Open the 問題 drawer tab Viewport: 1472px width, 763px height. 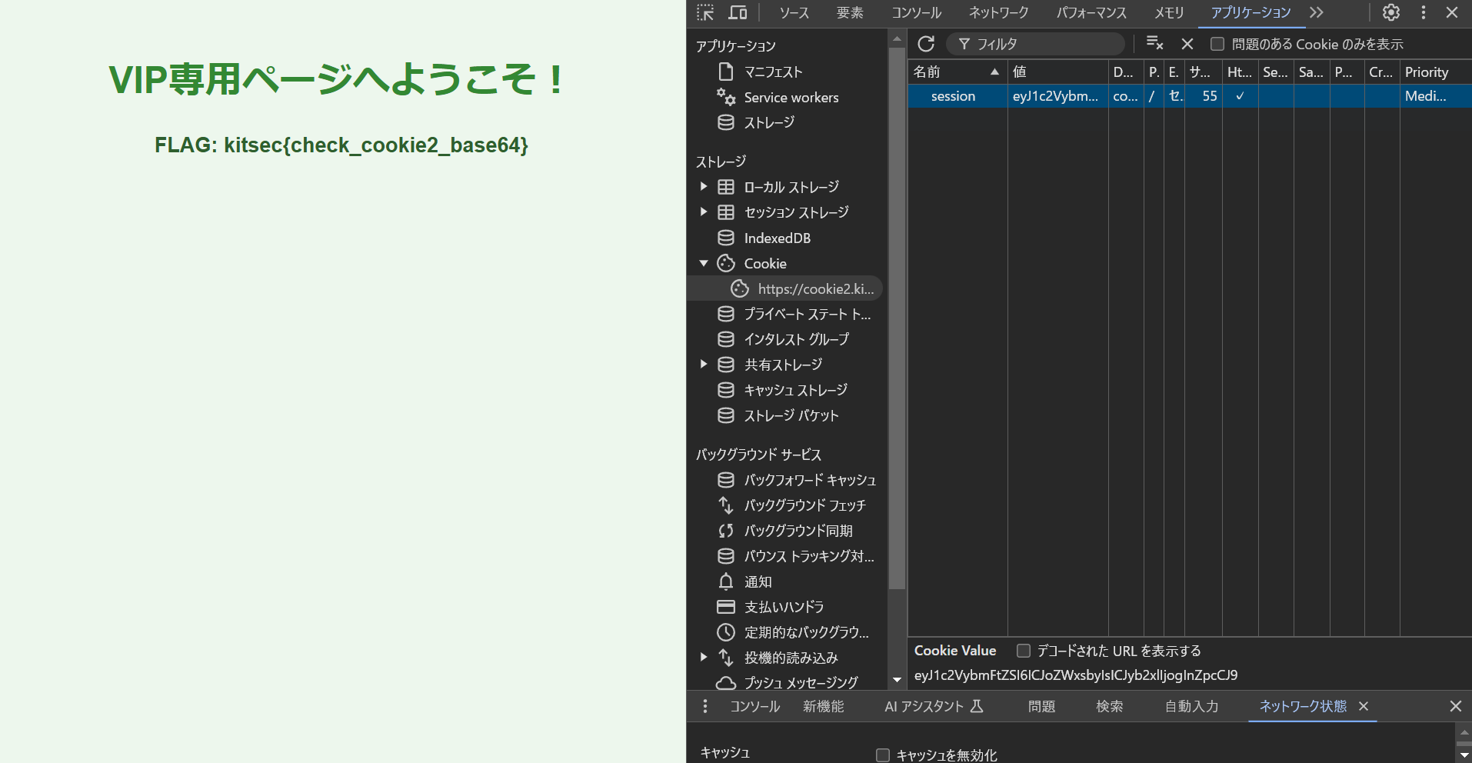1042,706
